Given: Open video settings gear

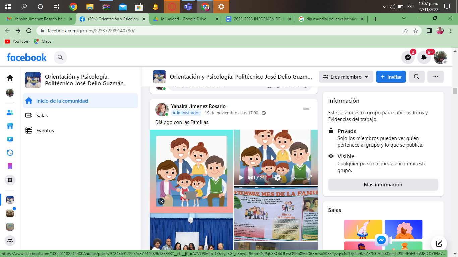Looking at the screenshot, I should (278, 178).
